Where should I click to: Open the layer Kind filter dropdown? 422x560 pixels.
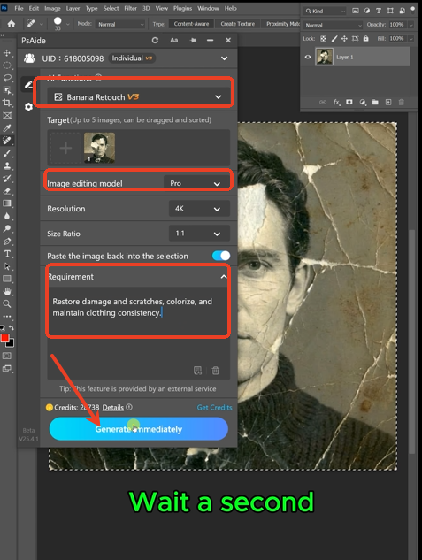(325, 12)
